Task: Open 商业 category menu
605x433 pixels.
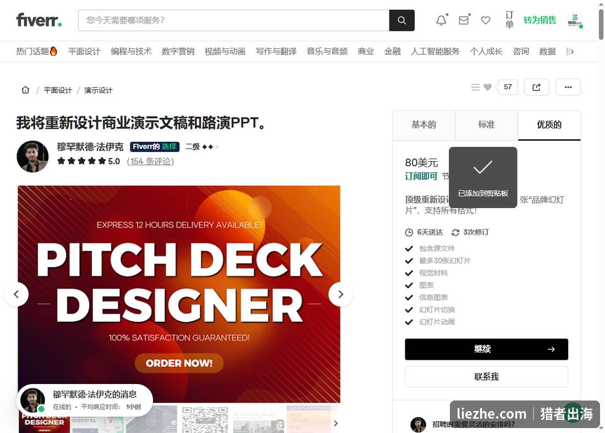Action: [x=366, y=51]
